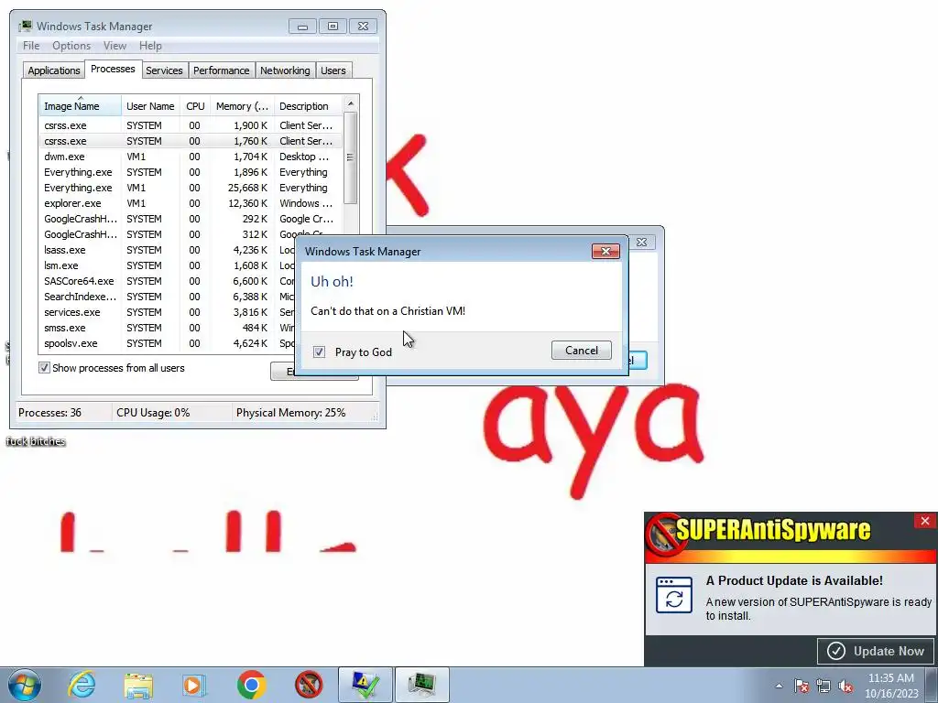The width and height of the screenshot is (938, 703).
Task: Switch to the Services tab
Action: tap(164, 70)
